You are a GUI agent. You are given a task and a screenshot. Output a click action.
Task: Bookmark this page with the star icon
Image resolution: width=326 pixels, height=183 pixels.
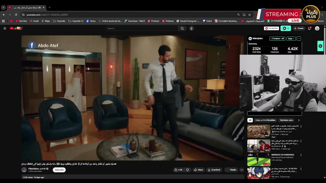point(250,15)
